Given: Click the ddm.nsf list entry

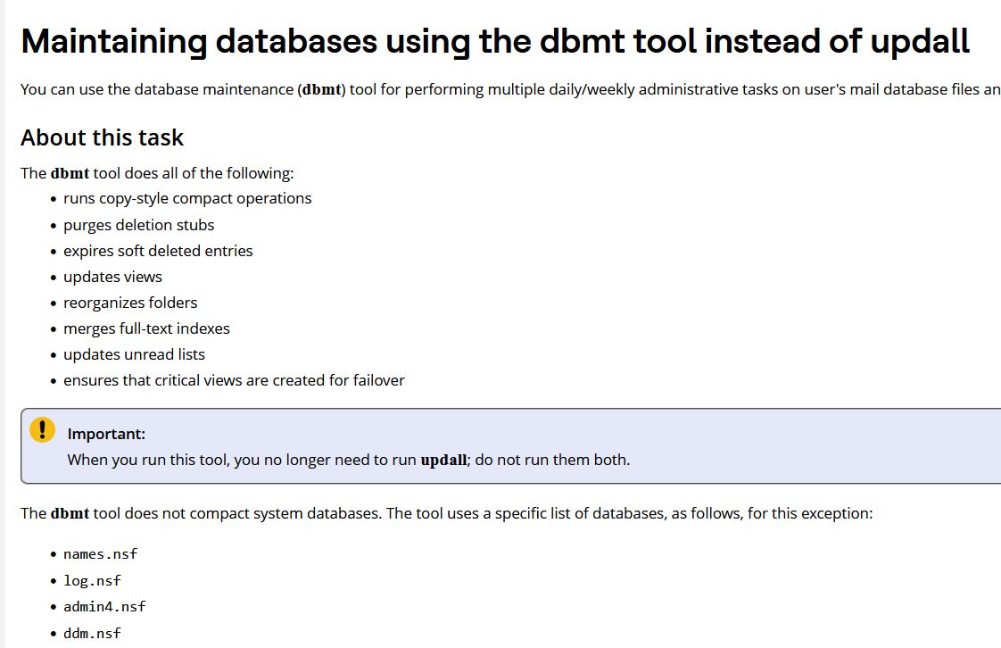Looking at the screenshot, I should 92,633.
